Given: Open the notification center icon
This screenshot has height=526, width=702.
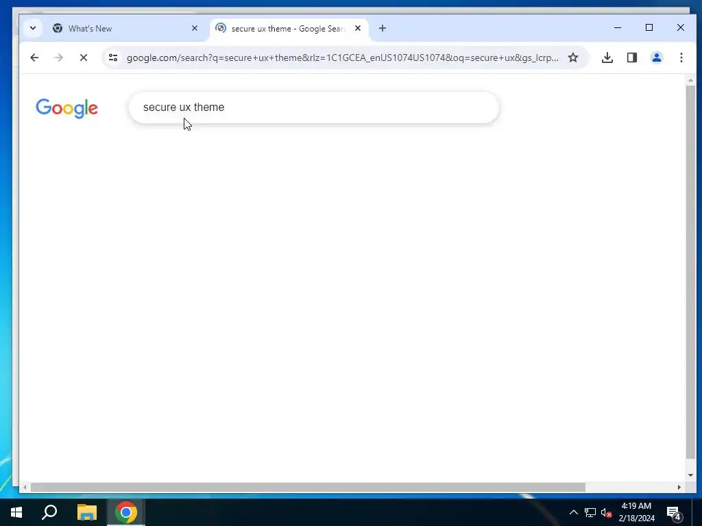Looking at the screenshot, I should tap(675, 513).
